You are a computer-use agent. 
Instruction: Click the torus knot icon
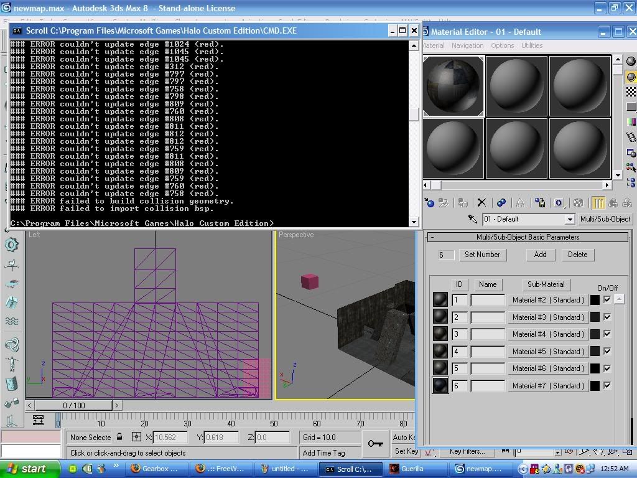pos(11,345)
